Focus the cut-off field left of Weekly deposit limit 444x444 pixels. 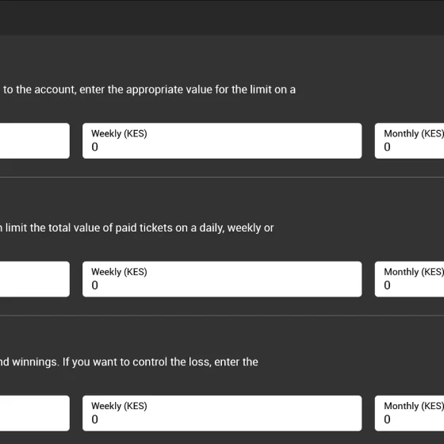pos(35,141)
